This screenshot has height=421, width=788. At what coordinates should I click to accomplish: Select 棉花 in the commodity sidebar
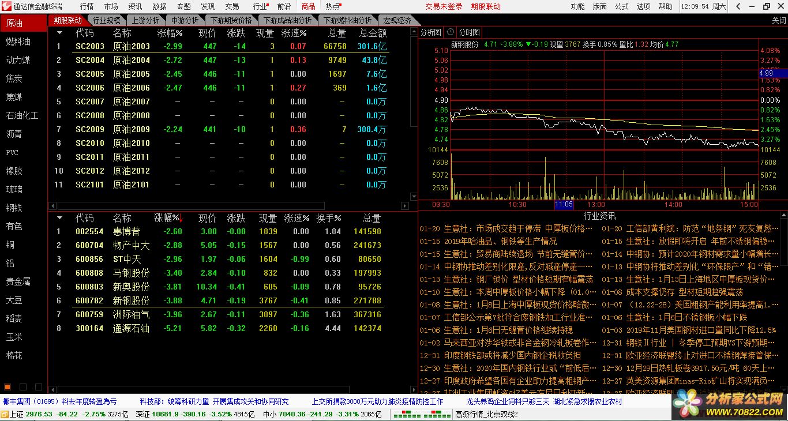pos(14,355)
